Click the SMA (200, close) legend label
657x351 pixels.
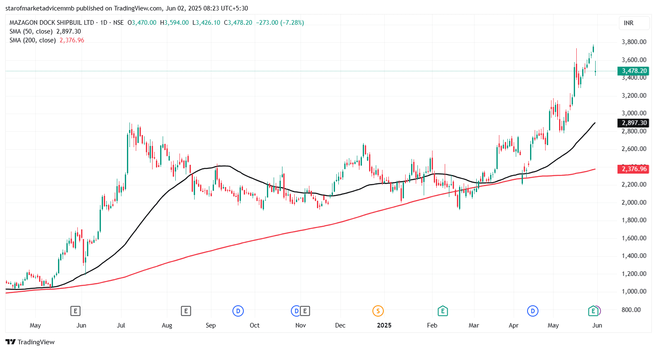coord(33,40)
